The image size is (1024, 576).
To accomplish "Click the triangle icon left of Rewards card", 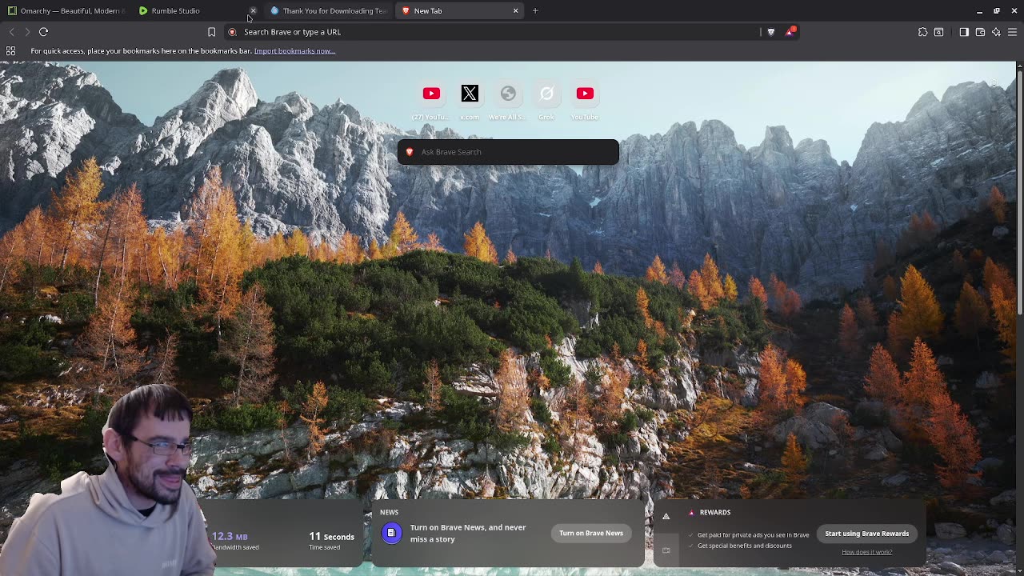I will coord(666,517).
